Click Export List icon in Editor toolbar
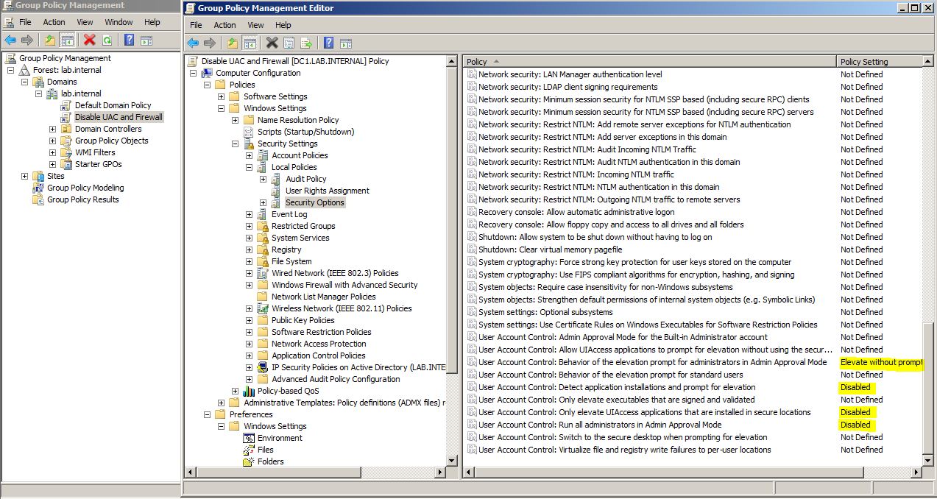 [x=305, y=43]
